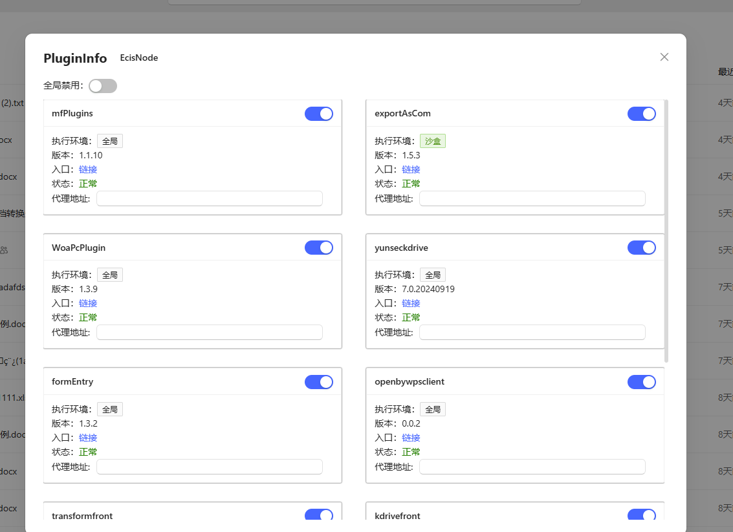Turn off the exportAsCom plugin
The height and width of the screenshot is (532, 733).
click(641, 114)
